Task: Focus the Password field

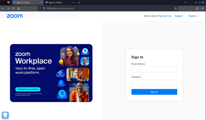Action: (x=154, y=82)
